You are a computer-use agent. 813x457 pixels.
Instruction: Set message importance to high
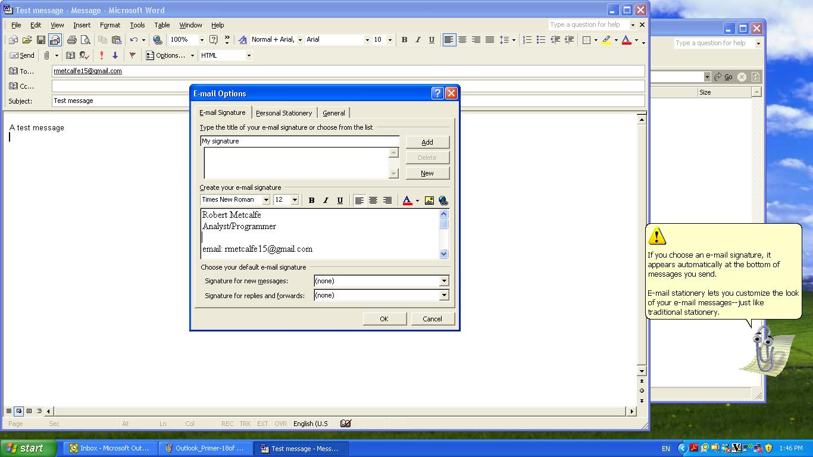coord(102,55)
